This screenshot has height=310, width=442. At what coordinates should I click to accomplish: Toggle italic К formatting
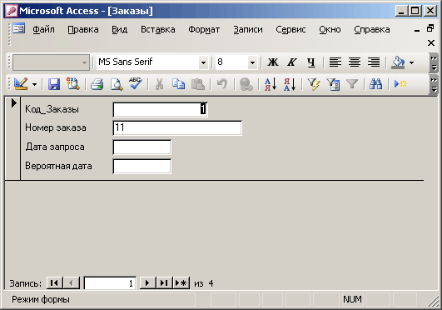point(292,62)
